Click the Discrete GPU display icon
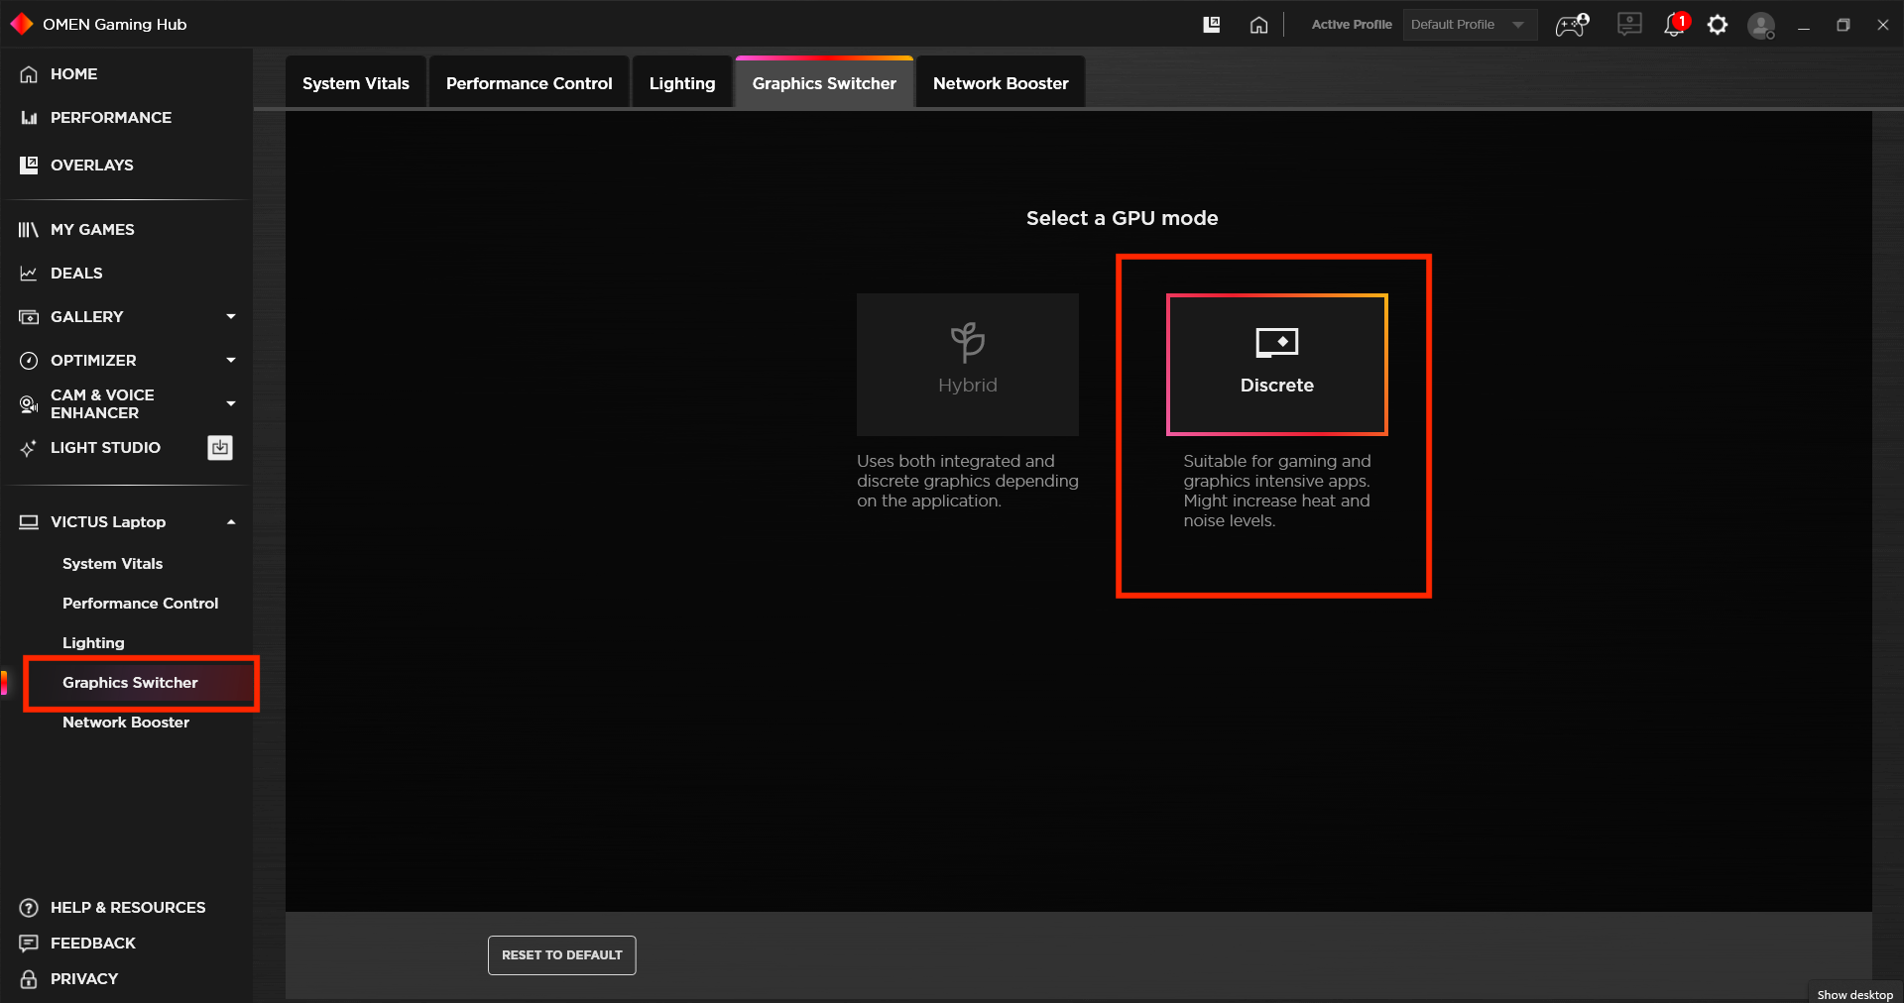Image resolution: width=1904 pixels, height=1003 pixels. 1277,343
